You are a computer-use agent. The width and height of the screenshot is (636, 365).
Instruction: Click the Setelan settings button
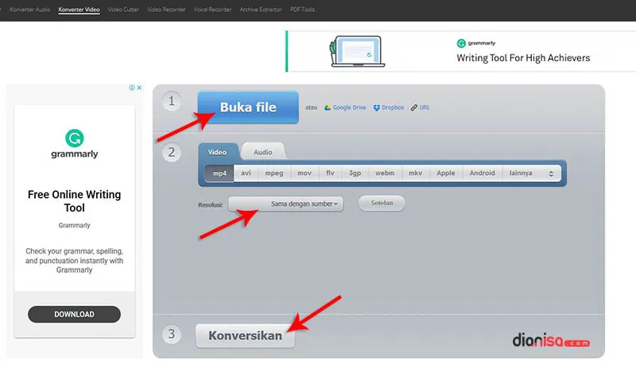tap(382, 204)
